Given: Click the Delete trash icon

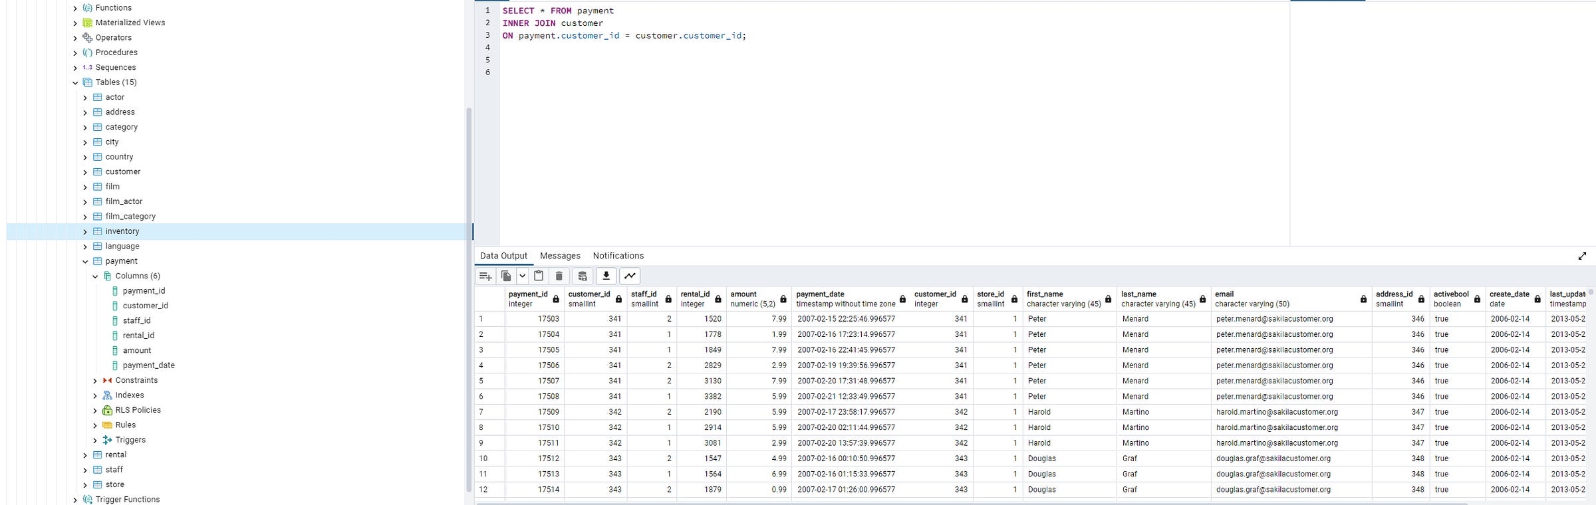Looking at the screenshot, I should tap(559, 276).
